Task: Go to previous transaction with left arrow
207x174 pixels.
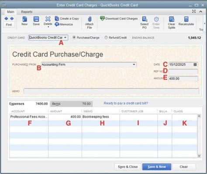Action: (6, 19)
